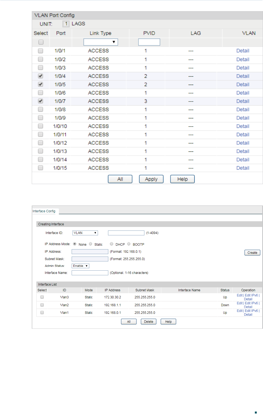
Task: Tick the select-all checkbox in VLAN Port Config header
Action: (x=41, y=42)
